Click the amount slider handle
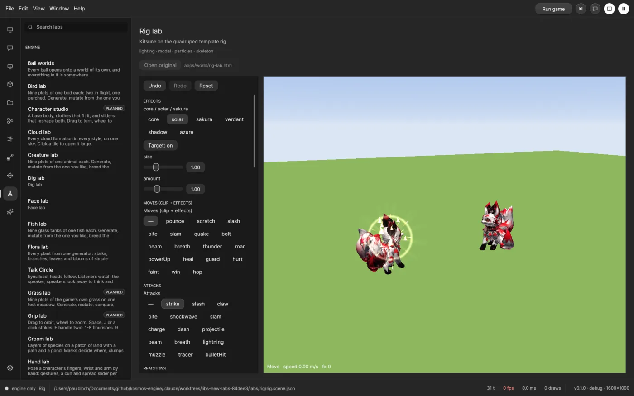This screenshot has width=634, height=396. [157, 189]
